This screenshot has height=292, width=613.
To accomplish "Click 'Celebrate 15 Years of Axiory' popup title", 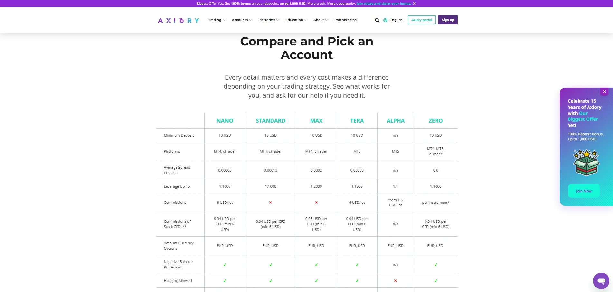I will point(585,113).
